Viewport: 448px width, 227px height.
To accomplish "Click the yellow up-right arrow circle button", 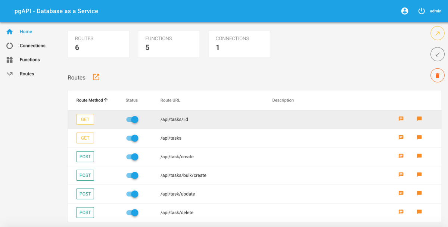I will click(438, 33).
